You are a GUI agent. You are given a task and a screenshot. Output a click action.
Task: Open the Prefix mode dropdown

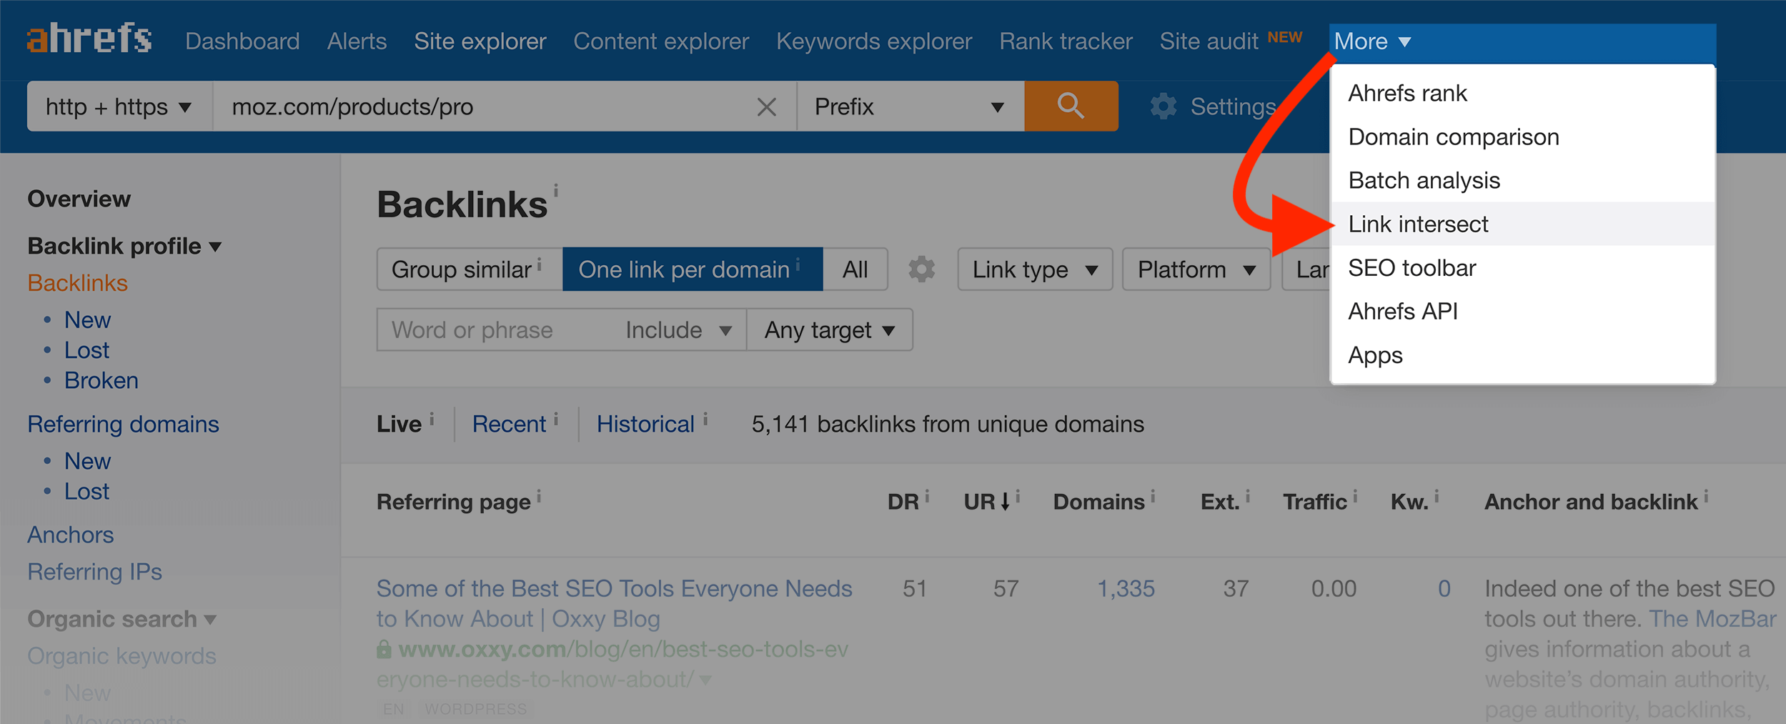(910, 106)
